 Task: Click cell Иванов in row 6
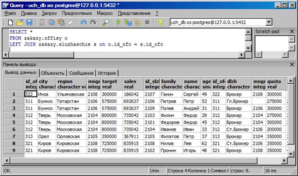click(x=171, y=129)
